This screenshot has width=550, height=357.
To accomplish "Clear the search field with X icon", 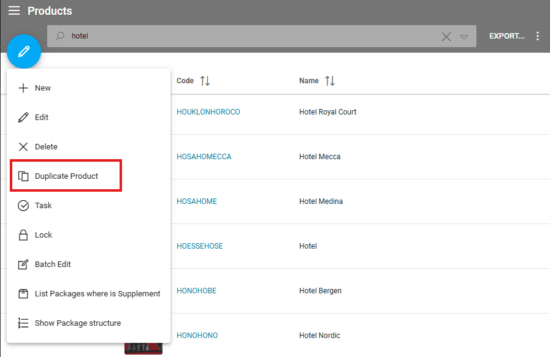I will point(446,37).
